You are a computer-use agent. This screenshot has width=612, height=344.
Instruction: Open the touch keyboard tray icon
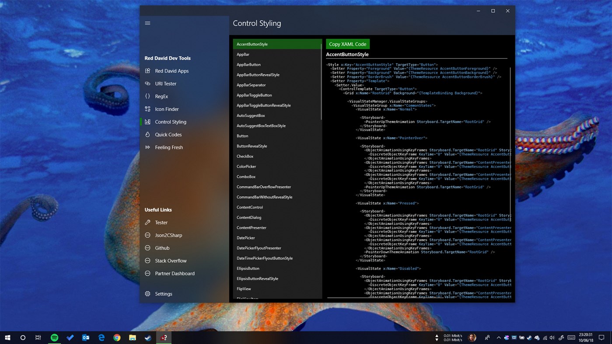(x=571, y=337)
